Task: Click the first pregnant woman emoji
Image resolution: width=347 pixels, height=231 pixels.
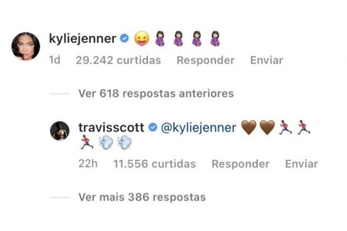Action: pyautogui.click(x=160, y=39)
